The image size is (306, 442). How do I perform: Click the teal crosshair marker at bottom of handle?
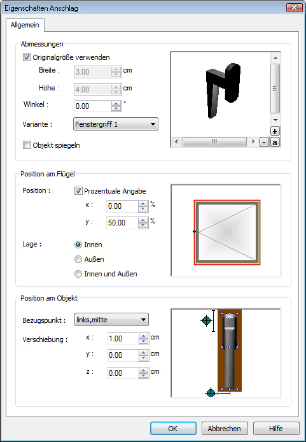click(x=211, y=393)
